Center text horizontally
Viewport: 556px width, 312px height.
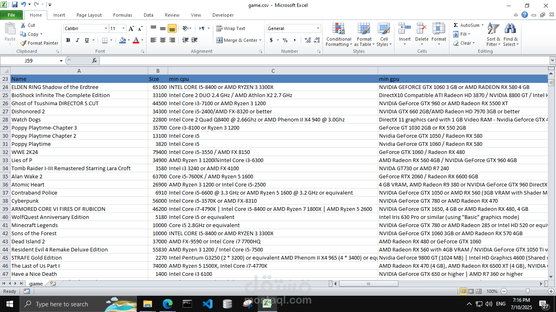click(163, 40)
